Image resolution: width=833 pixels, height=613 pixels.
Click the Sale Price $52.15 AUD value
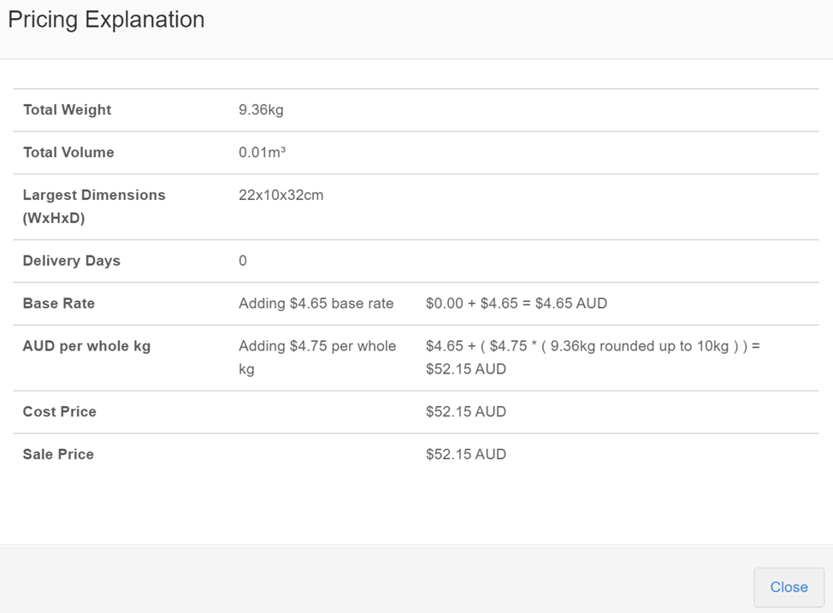click(466, 454)
